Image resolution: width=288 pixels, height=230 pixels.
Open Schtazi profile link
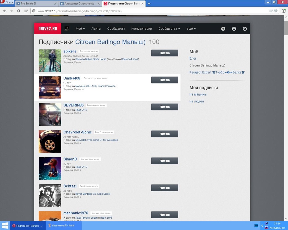pyautogui.click(x=70, y=186)
